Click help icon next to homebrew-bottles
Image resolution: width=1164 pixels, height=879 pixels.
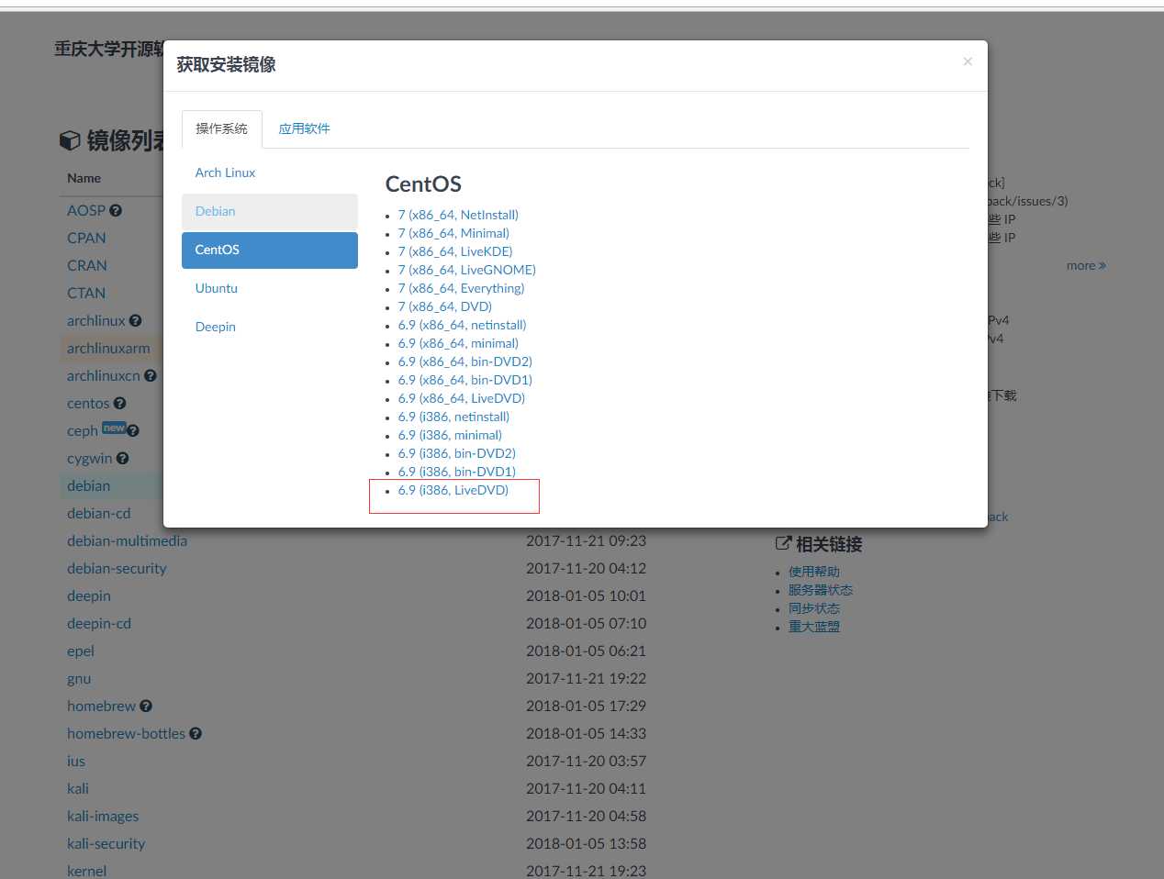click(x=196, y=733)
